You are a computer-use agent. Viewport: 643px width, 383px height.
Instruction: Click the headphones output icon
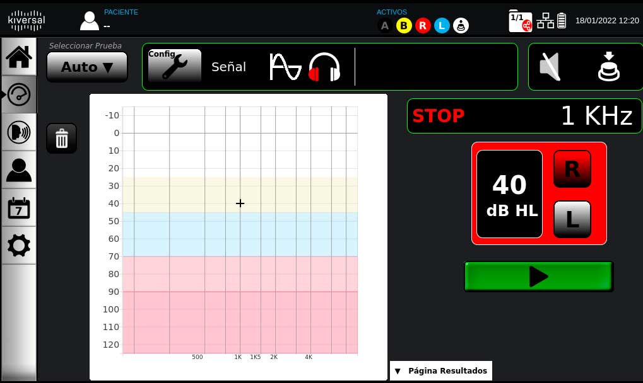pyautogui.click(x=324, y=67)
